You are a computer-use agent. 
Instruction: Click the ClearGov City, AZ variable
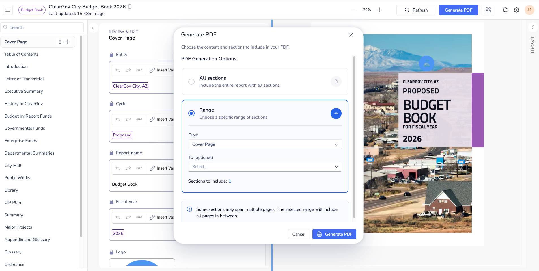(130, 86)
